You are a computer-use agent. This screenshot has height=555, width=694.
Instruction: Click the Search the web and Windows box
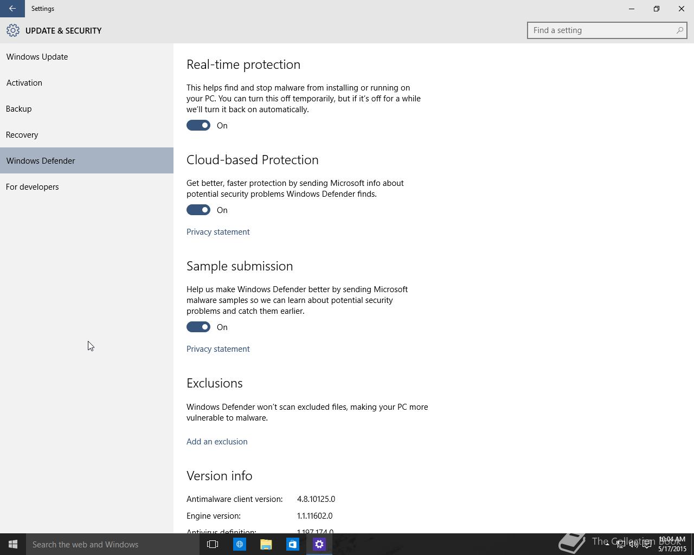coord(113,544)
